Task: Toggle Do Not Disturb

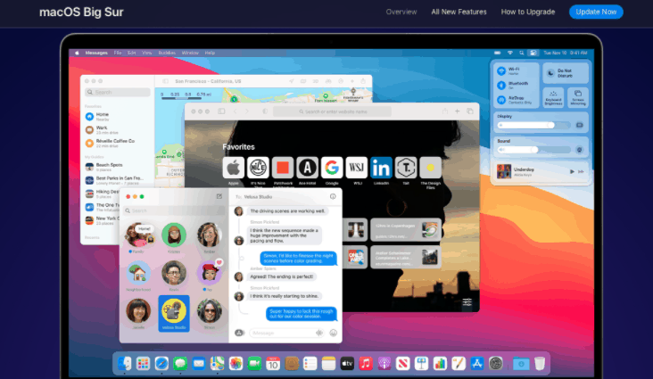Action: (566, 73)
